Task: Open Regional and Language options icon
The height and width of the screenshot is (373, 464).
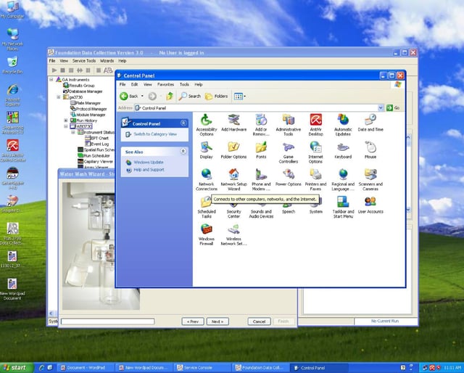Action: (x=343, y=179)
